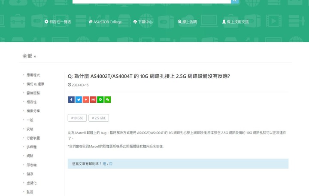Click the search input field

pyautogui.click(x=152, y=1)
